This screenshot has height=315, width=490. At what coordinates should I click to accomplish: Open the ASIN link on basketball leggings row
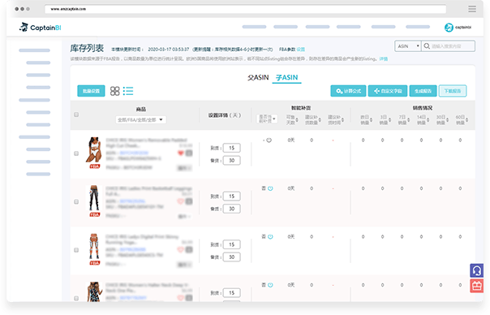[132, 201]
